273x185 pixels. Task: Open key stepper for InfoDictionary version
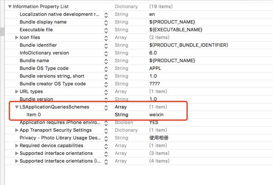click(x=106, y=54)
